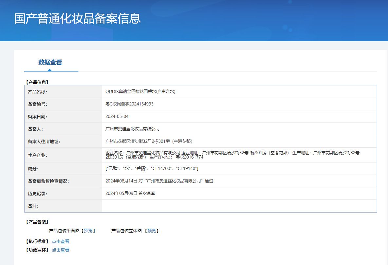Click the 备案日期: label
Viewport: 388px width, 265px height.
click(x=38, y=117)
